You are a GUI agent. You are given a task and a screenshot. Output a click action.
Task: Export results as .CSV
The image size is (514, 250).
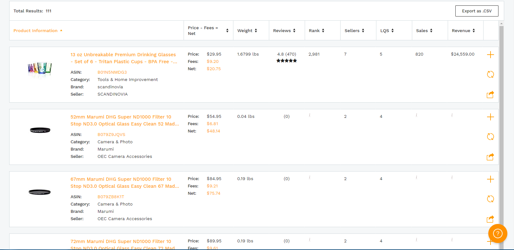point(477,11)
